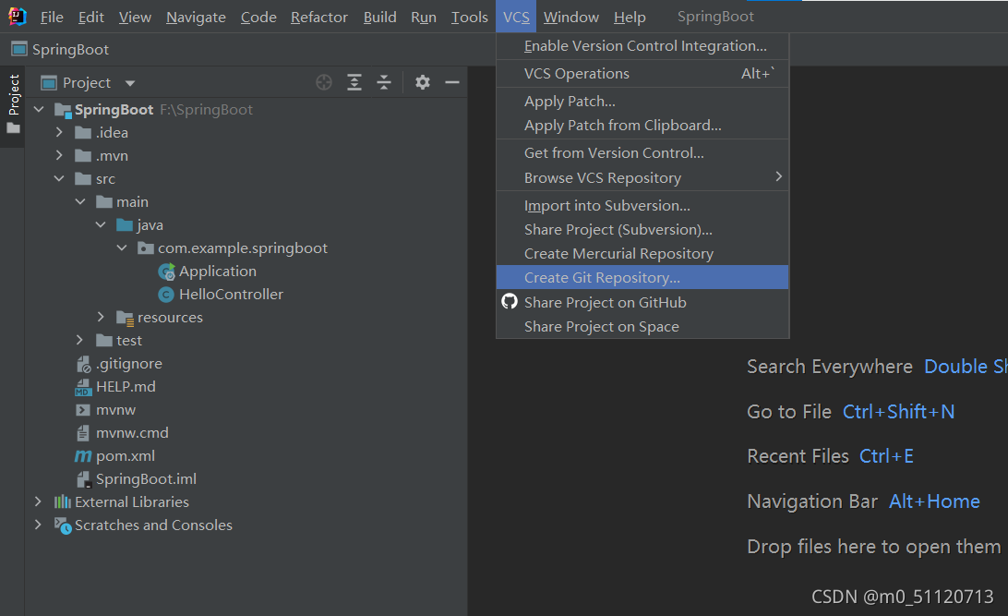Open the Build menu
Viewport: 1008px width, 616px height.
tap(380, 17)
